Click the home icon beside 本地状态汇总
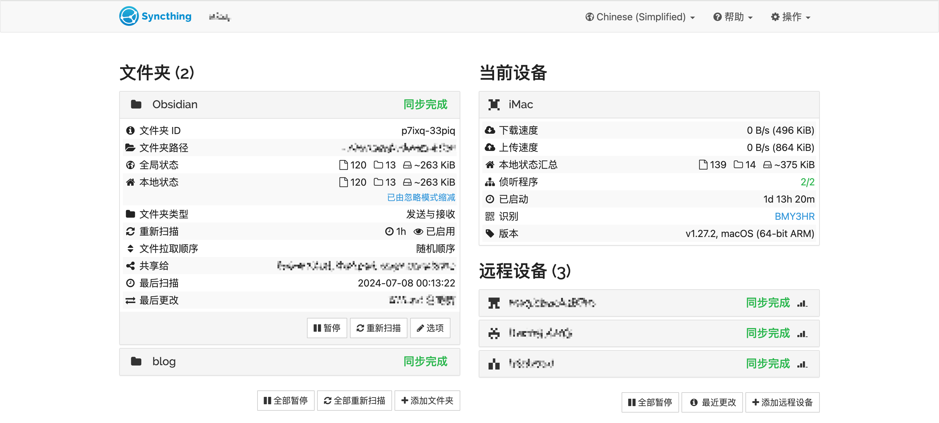 coord(490,165)
